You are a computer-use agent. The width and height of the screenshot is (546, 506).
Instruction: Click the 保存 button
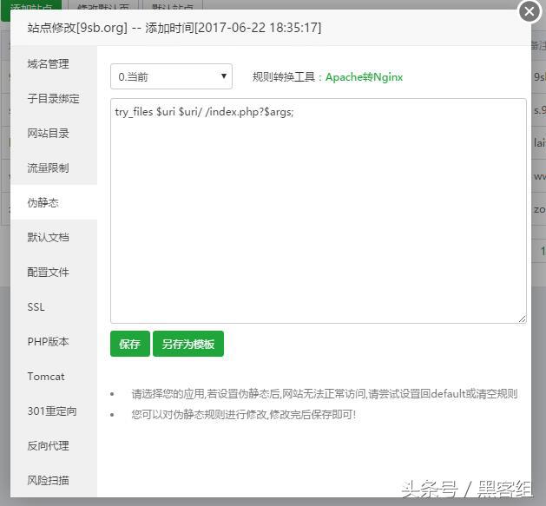point(130,344)
